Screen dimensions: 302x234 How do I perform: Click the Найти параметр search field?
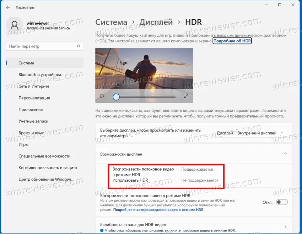(x=45, y=46)
